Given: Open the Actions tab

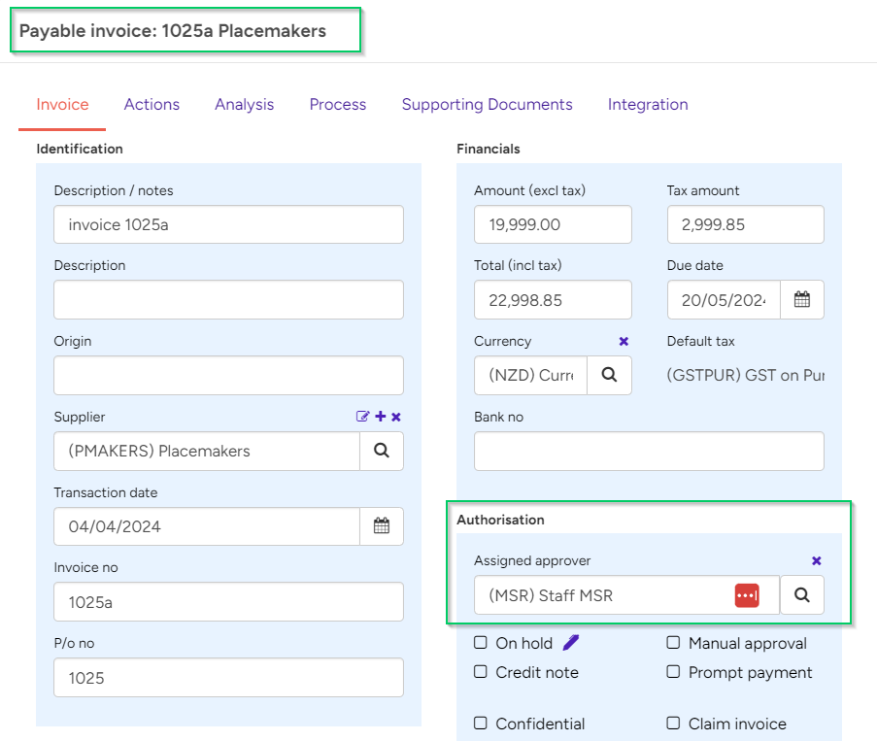Looking at the screenshot, I should coord(152,105).
